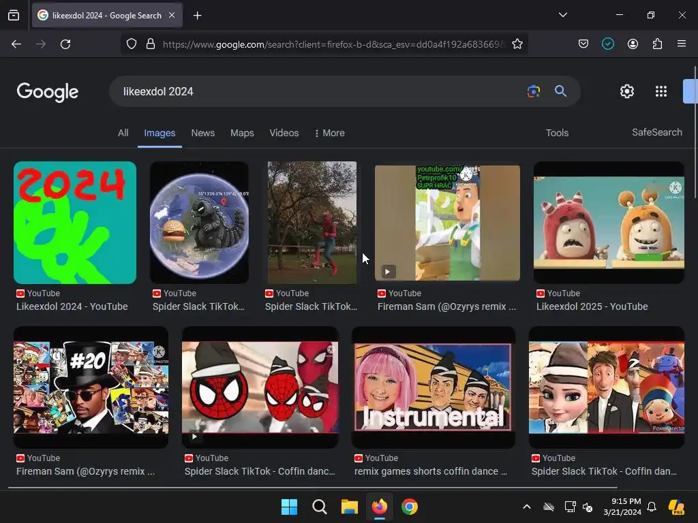The height and width of the screenshot is (523, 698).
Task: Open the teal checkmark extension icon
Action: coord(607,44)
